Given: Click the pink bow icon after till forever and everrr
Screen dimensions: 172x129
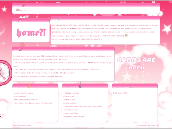Looking at the screenshot, I should click(158, 125).
